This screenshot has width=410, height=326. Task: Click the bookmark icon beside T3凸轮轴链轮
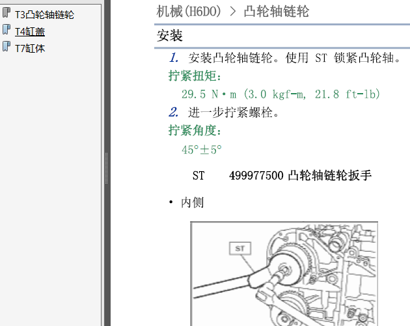(7, 13)
